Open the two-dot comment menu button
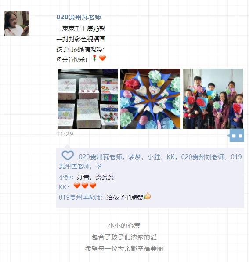The height and width of the screenshot is (262, 249). [x=237, y=135]
